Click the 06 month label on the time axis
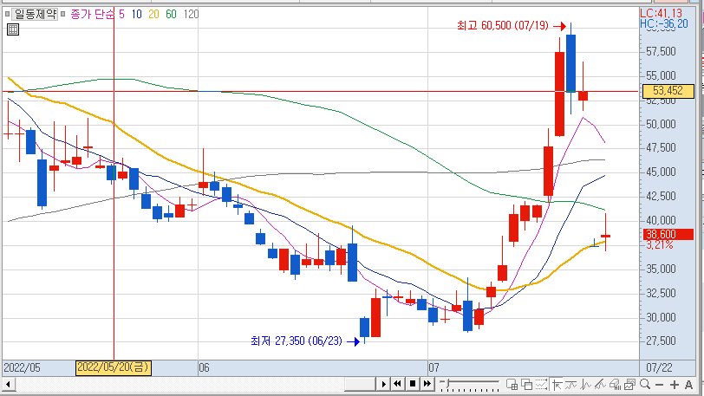 204,368
